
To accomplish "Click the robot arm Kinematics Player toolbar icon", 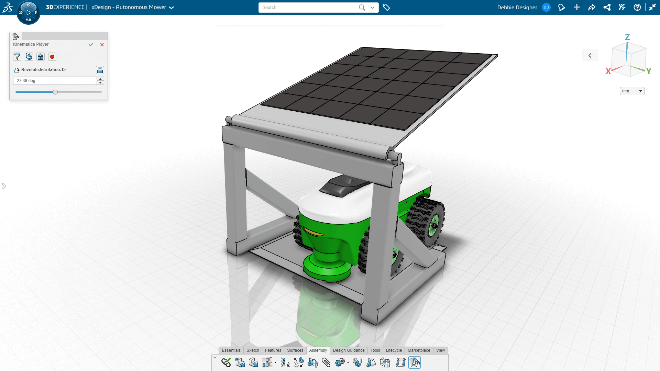I will (x=415, y=362).
